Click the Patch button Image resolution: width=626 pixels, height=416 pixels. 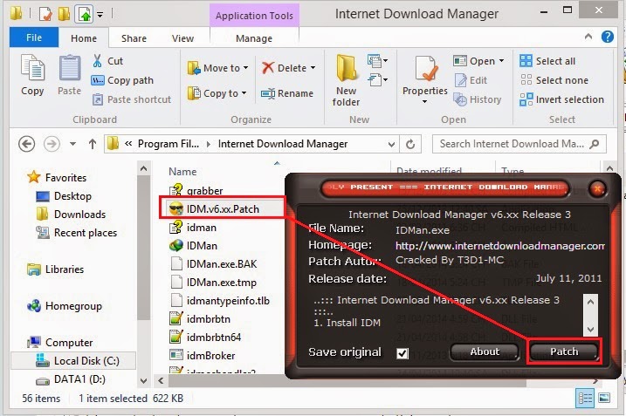(x=564, y=351)
